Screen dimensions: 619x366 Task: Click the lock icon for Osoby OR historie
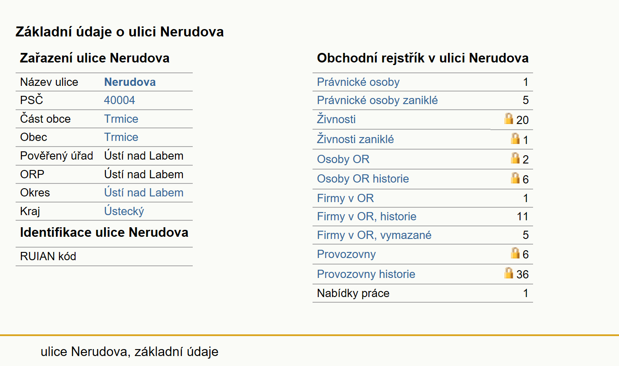click(x=515, y=178)
